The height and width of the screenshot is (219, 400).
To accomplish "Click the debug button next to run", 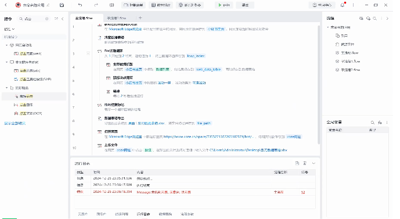I will click(245, 5).
